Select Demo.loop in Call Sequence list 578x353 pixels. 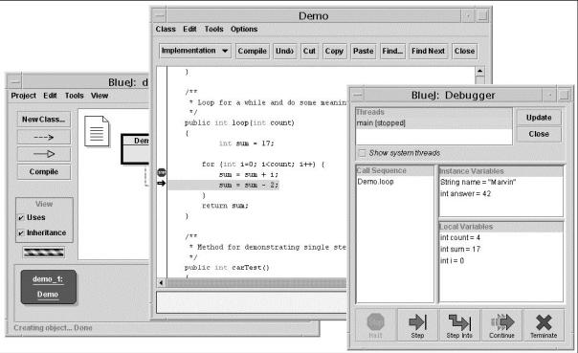click(x=375, y=182)
